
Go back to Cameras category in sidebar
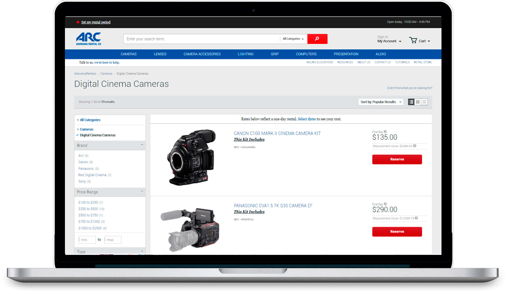point(86,129)
